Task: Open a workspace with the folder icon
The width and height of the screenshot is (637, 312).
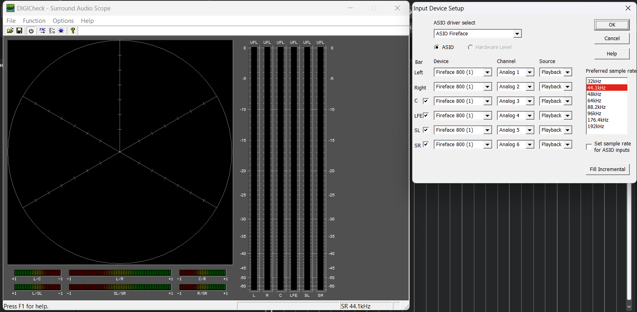Action: tap(10, 31)
